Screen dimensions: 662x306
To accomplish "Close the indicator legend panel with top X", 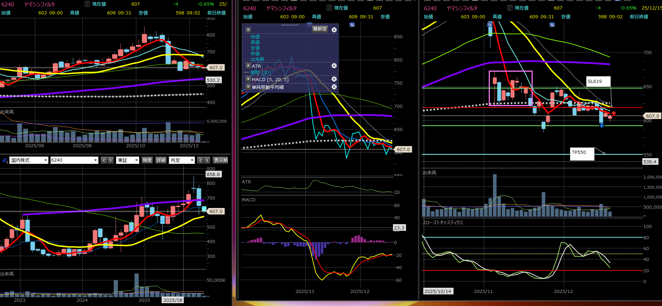I will point(334,30).
